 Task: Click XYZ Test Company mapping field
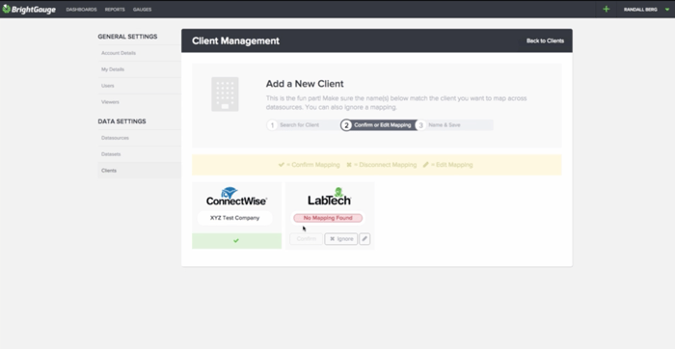234,218
